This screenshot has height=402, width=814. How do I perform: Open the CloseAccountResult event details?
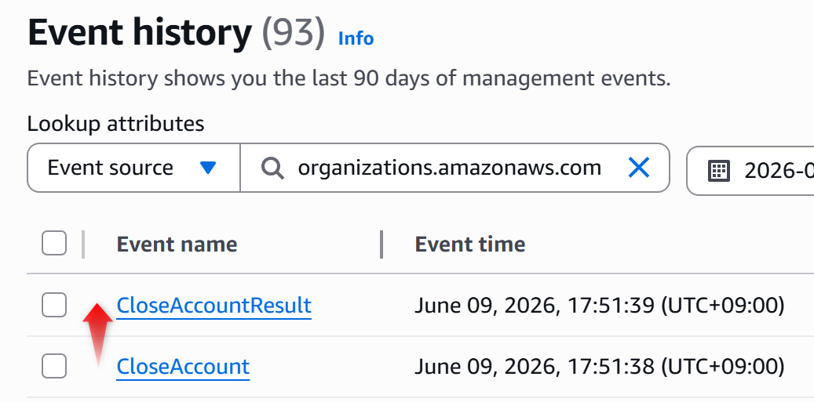click(214, 306)
